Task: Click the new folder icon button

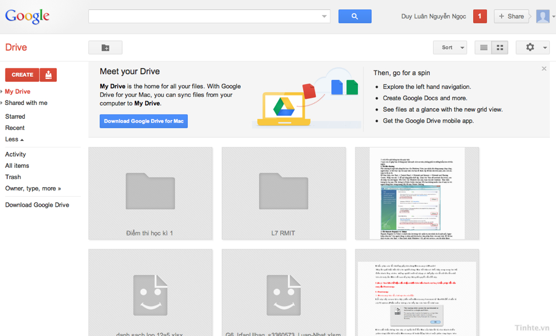Action: tap(105, 47)
